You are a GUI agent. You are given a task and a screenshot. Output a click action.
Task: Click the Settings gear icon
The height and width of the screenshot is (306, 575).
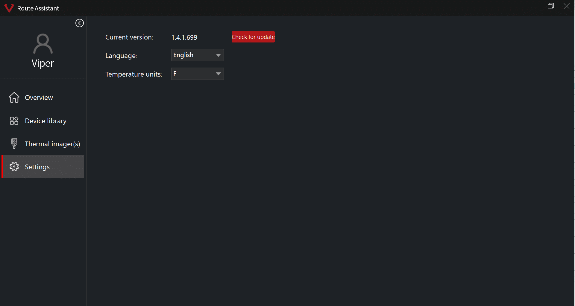pyautogui.click(x=14, y=167)
